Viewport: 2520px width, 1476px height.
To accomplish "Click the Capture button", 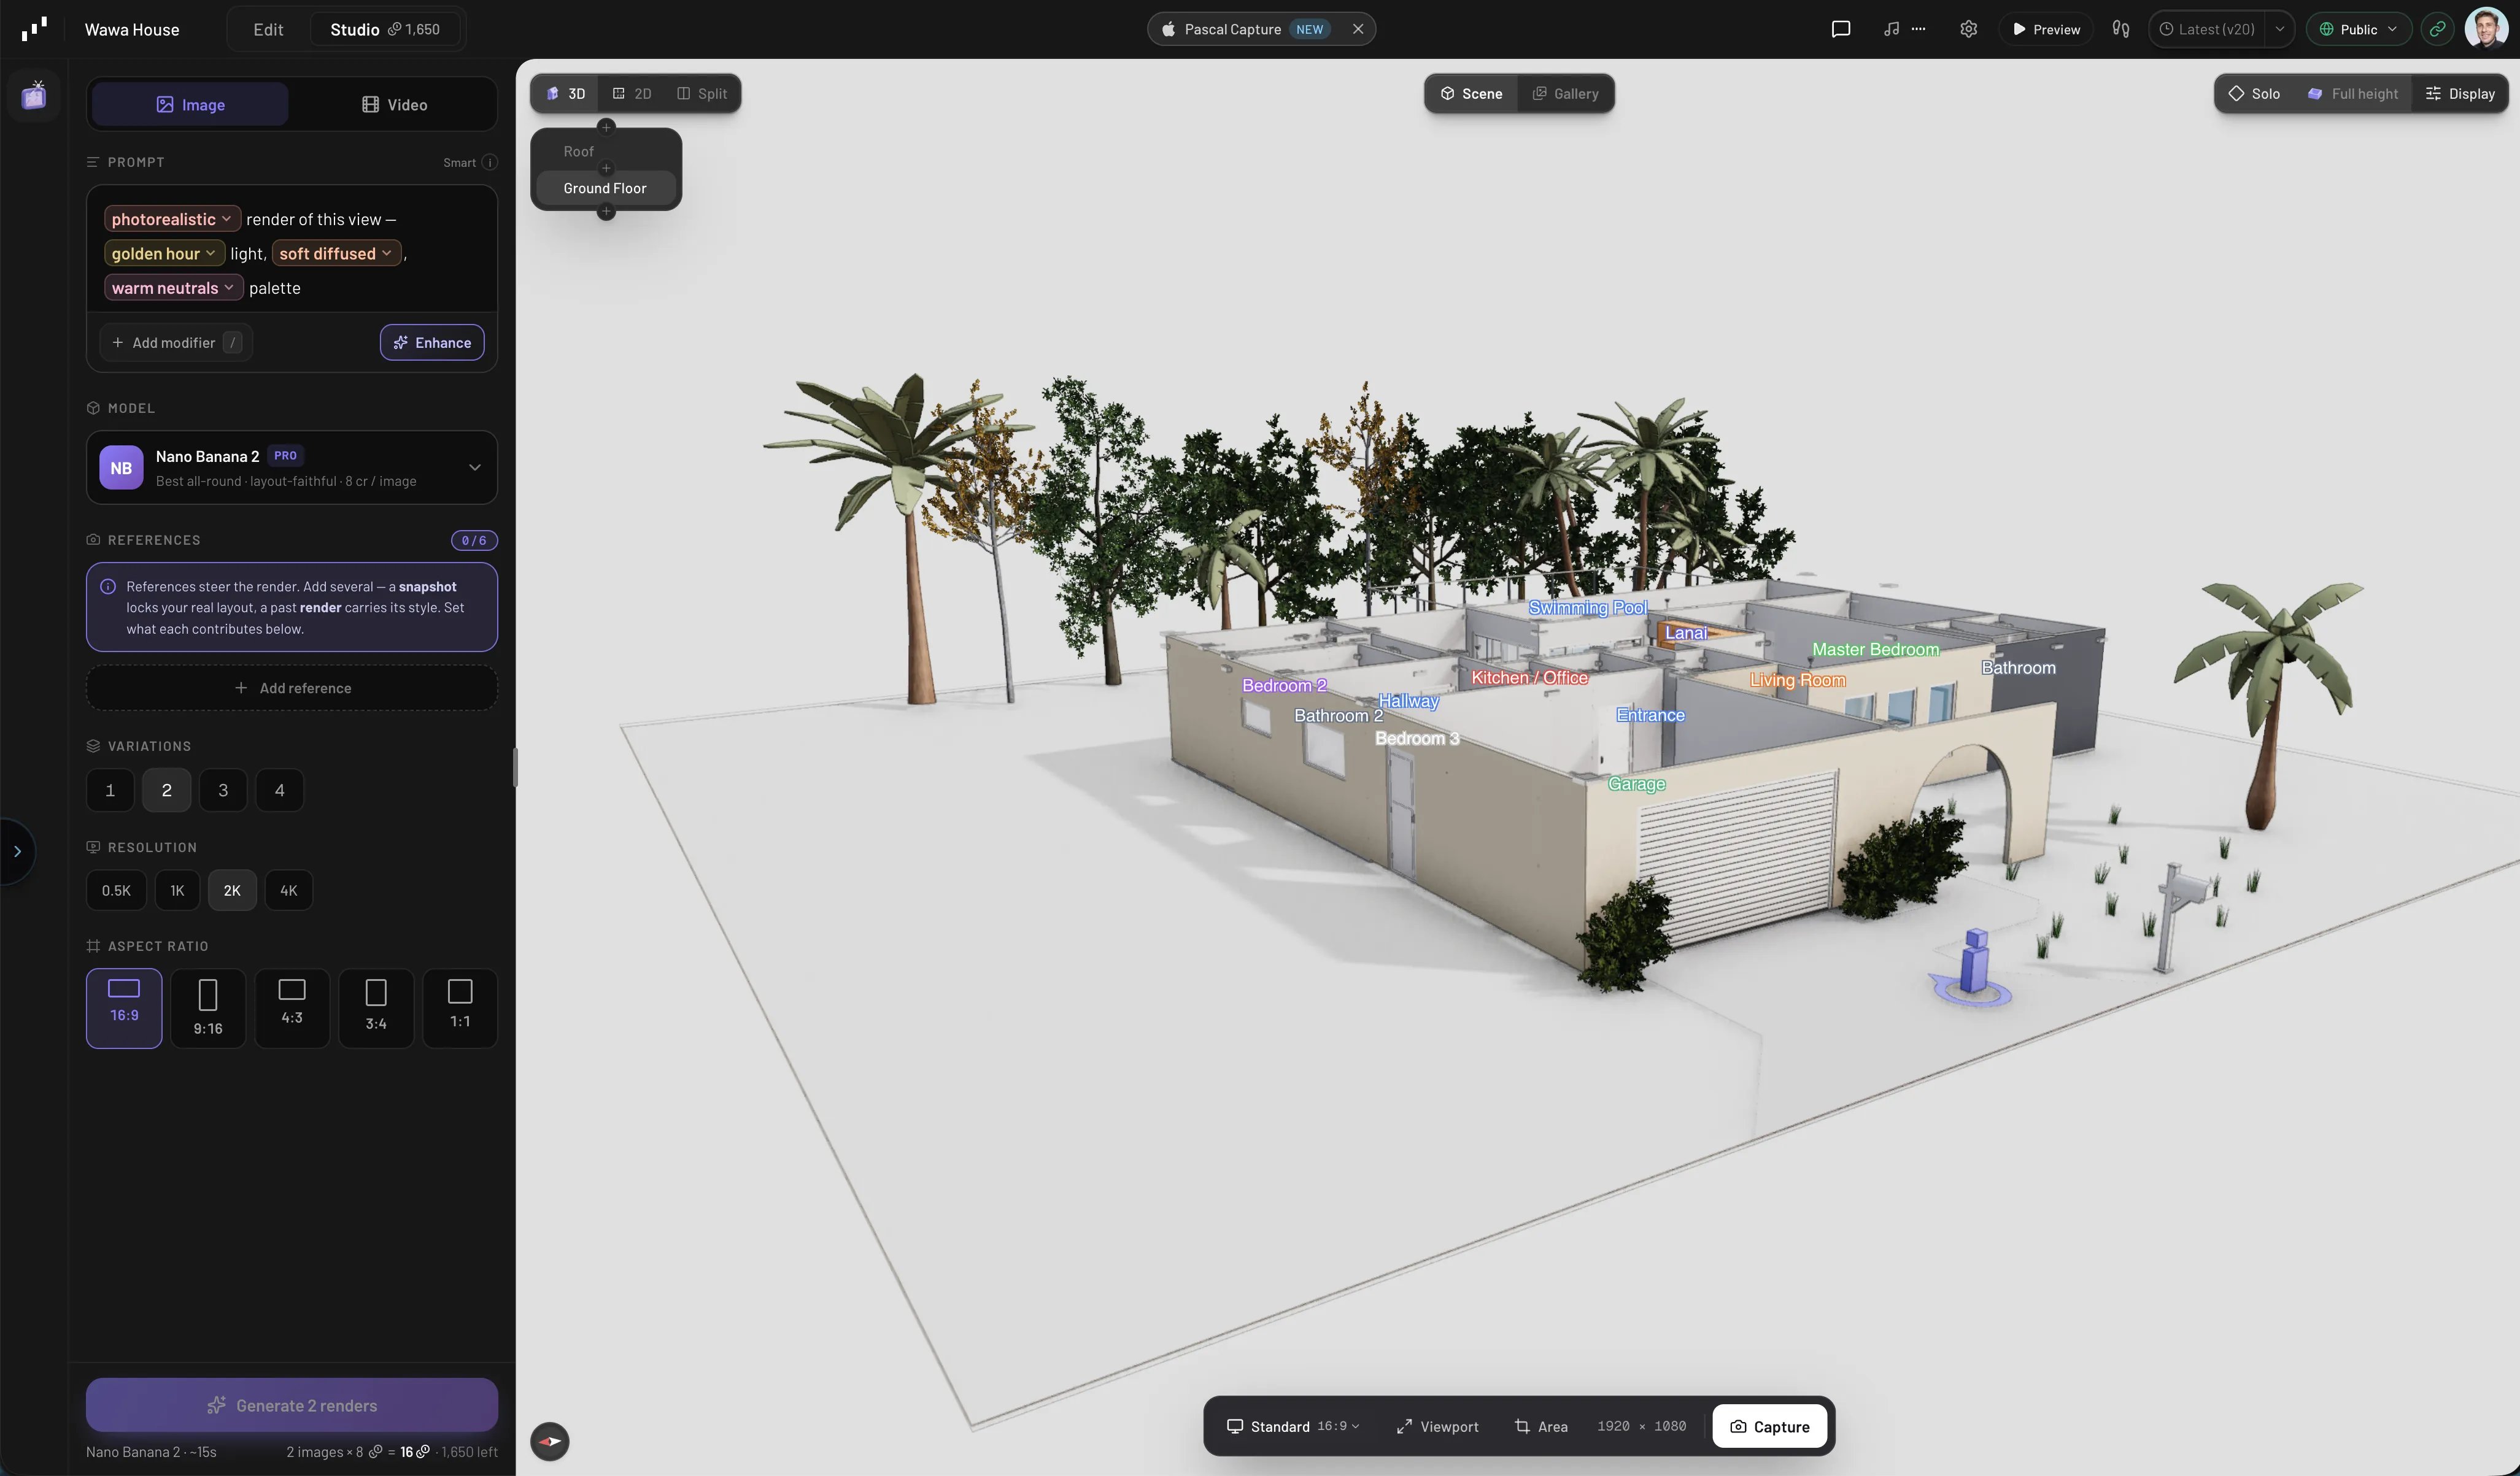I will point(1769,1426).
